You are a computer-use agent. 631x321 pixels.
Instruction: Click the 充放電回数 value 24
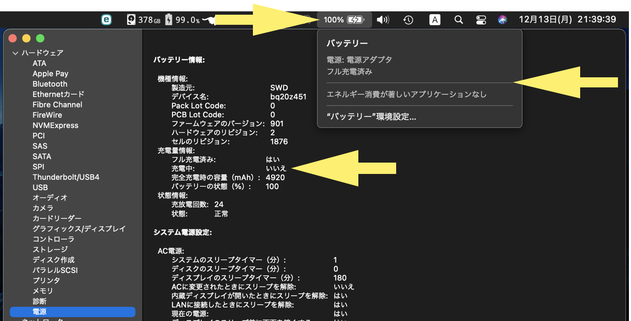(219, 205)
